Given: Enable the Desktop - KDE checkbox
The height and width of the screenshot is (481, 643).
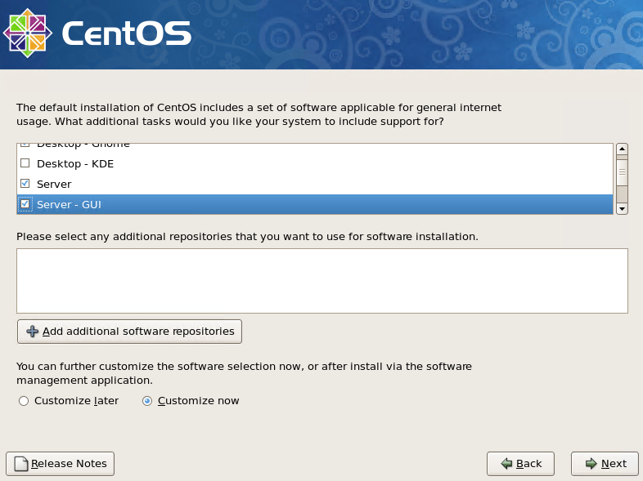Looking at the screenshot, I should tap(25, 163).
